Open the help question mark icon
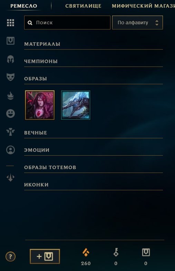Image resolution: width=175 pixels, height=271 pixels. click(10, 256)
